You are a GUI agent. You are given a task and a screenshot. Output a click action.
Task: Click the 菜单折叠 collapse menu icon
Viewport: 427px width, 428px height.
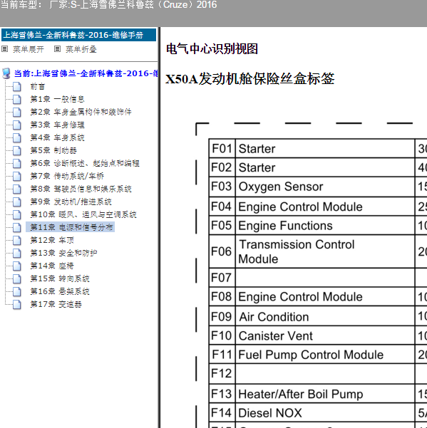click(57, 49)
